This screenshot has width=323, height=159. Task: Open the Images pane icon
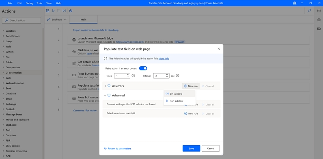tap(319, 29)
